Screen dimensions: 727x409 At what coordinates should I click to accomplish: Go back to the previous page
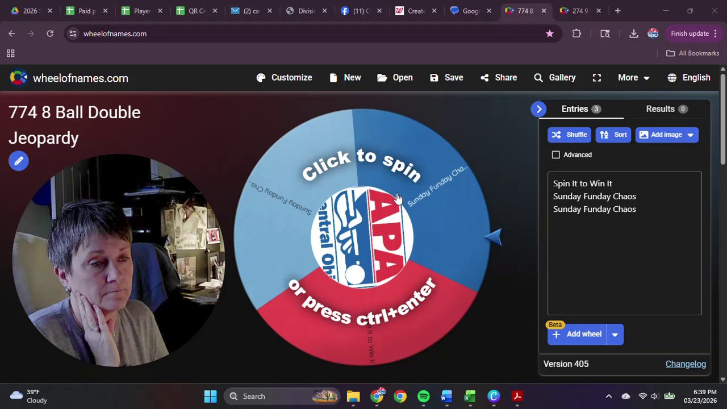pos(12,34)
